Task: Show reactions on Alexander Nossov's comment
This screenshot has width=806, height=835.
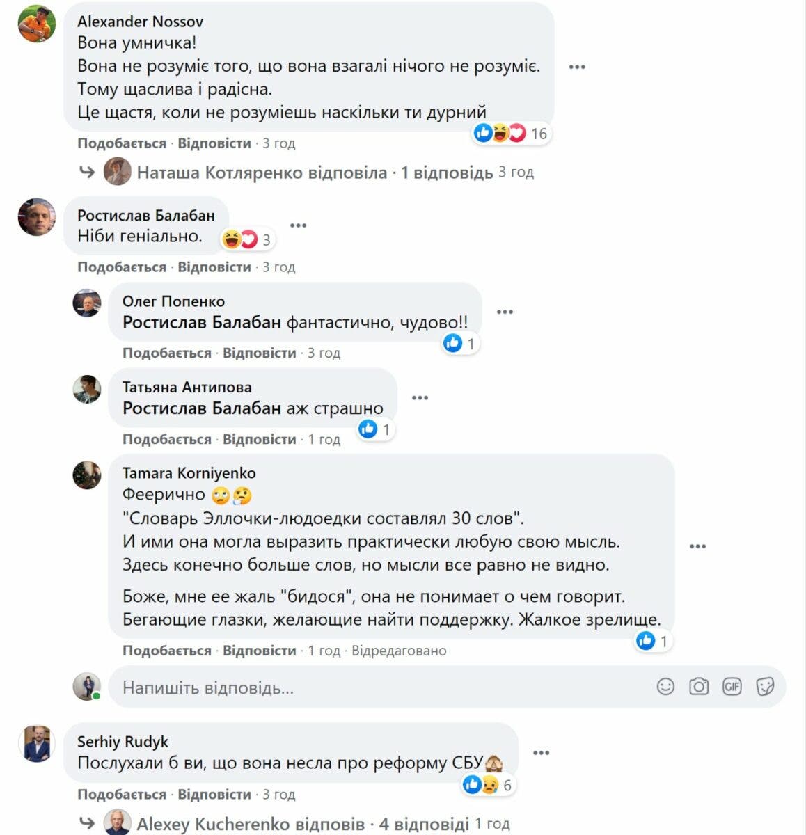Action: (x=511, y=133)
